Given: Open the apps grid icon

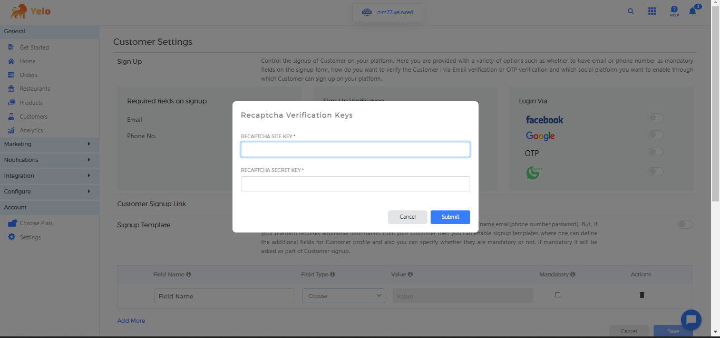Looking at the screenshot, I should click(652, 11).
